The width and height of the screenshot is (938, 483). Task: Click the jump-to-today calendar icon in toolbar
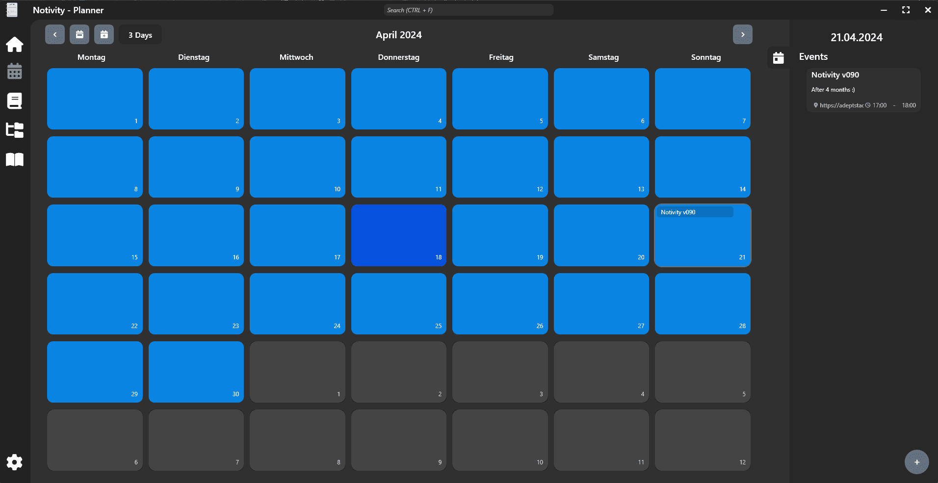pos(79,34)
